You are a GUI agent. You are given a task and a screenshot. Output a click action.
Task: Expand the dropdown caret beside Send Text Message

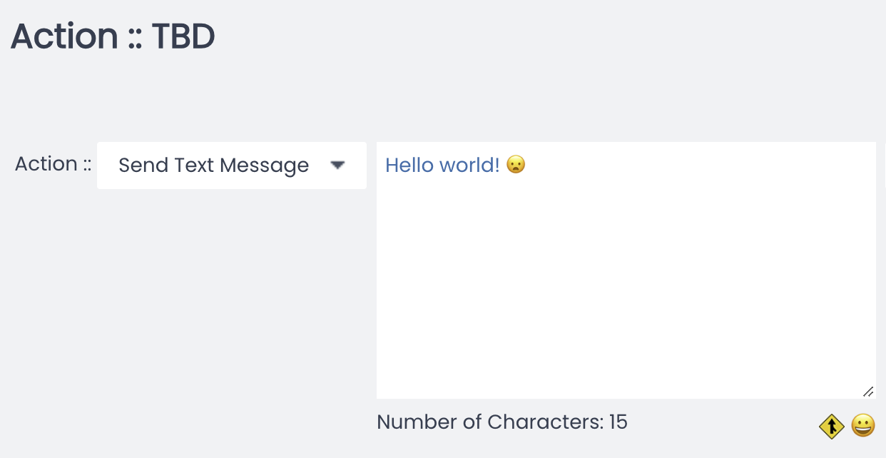point(338,165)
